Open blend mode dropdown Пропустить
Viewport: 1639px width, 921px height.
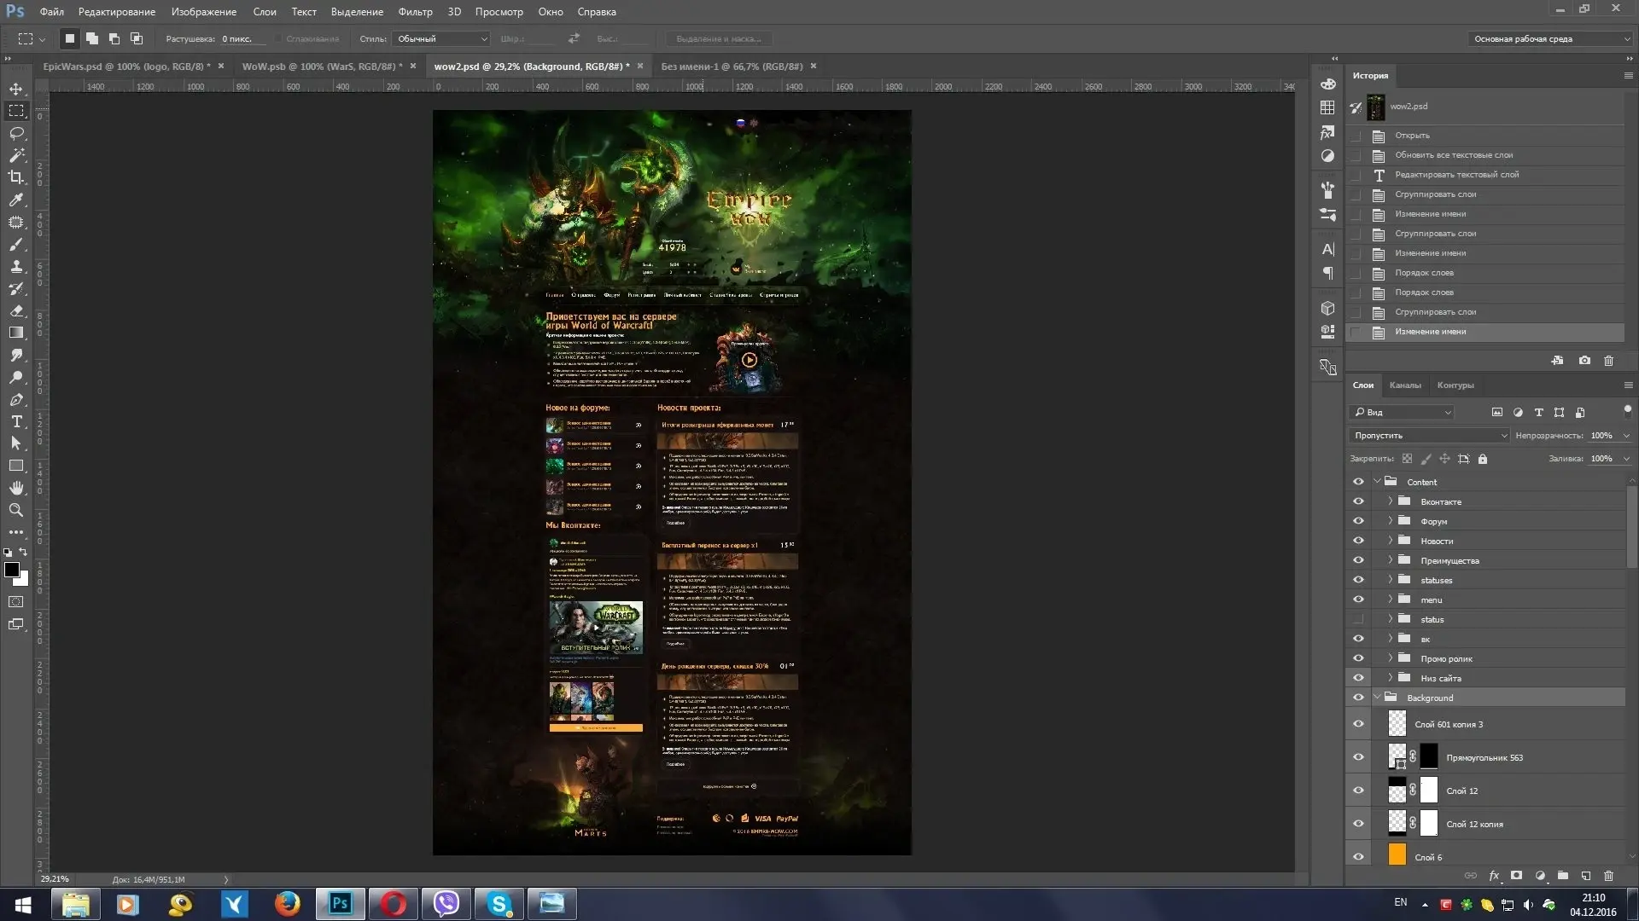pyautogui.click(x=1430, y=436)
